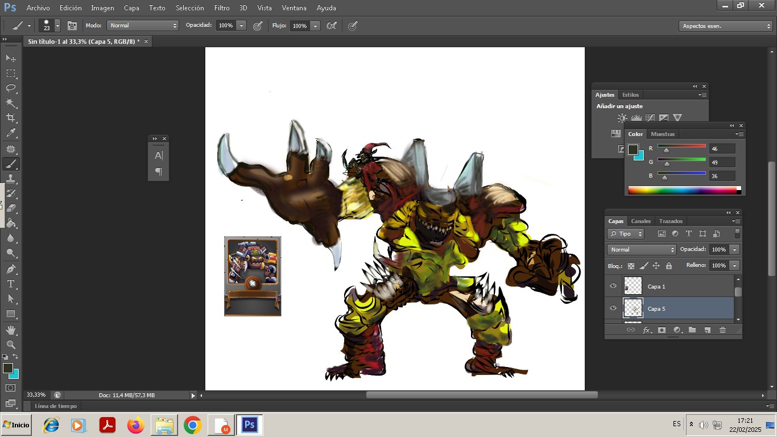The width and height of the screenshot is (777, 437).
Task: Swap foreground and background colors in toolbox
Action: [x=15, y=357]
